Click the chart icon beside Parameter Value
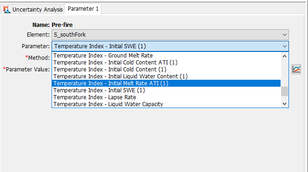The image size is (308, 172). [296, 69]
